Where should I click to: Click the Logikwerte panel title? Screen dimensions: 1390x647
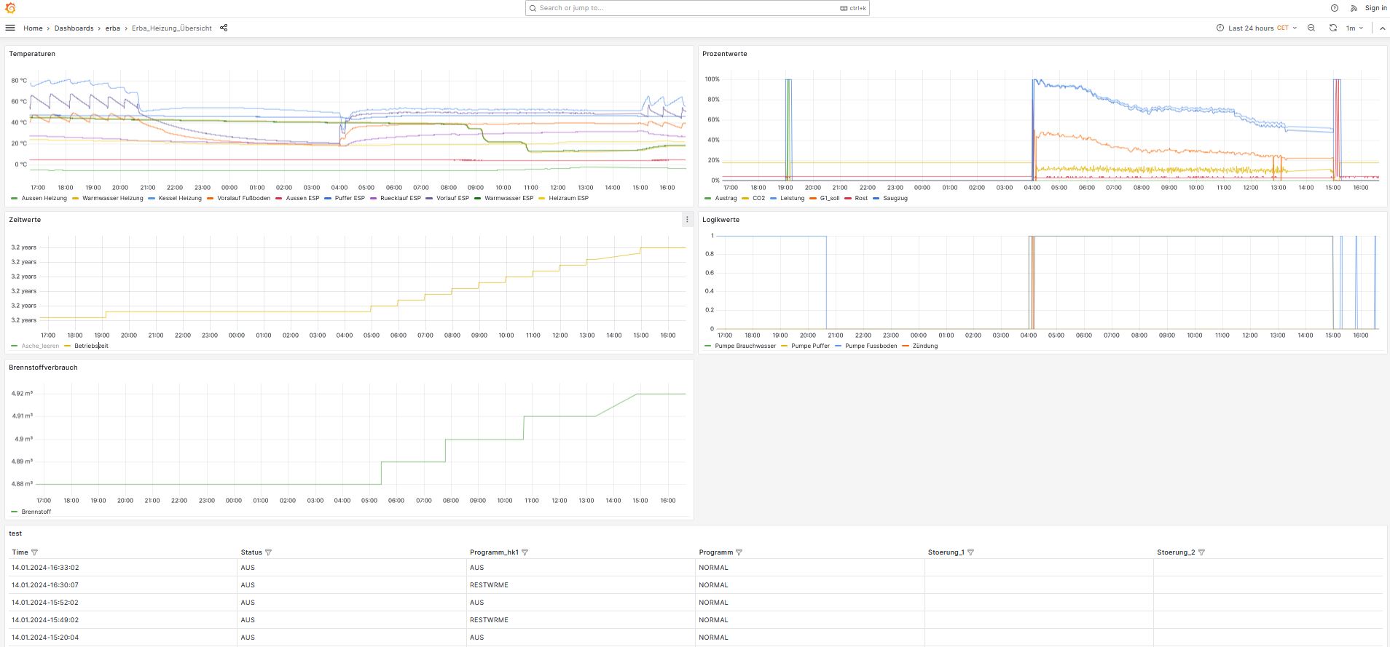pyautogui.click(x=720, y=220)
